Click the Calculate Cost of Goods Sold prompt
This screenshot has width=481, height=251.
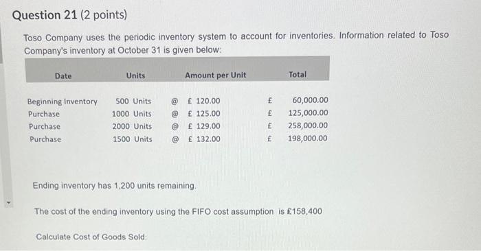tap(91, 237)
